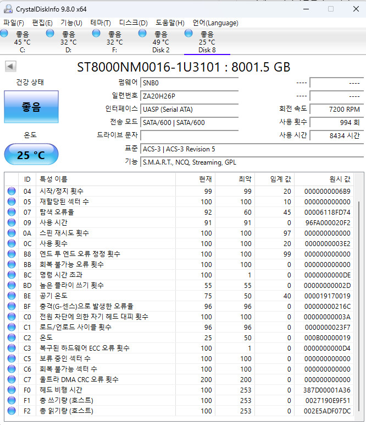Click the standard field ACS-3 Revision 5
Image resolution: width=366 pixels, height=425 pixels.
(252, 149)
